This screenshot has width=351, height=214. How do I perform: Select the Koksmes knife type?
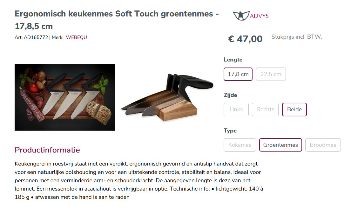tap(240, 145)
